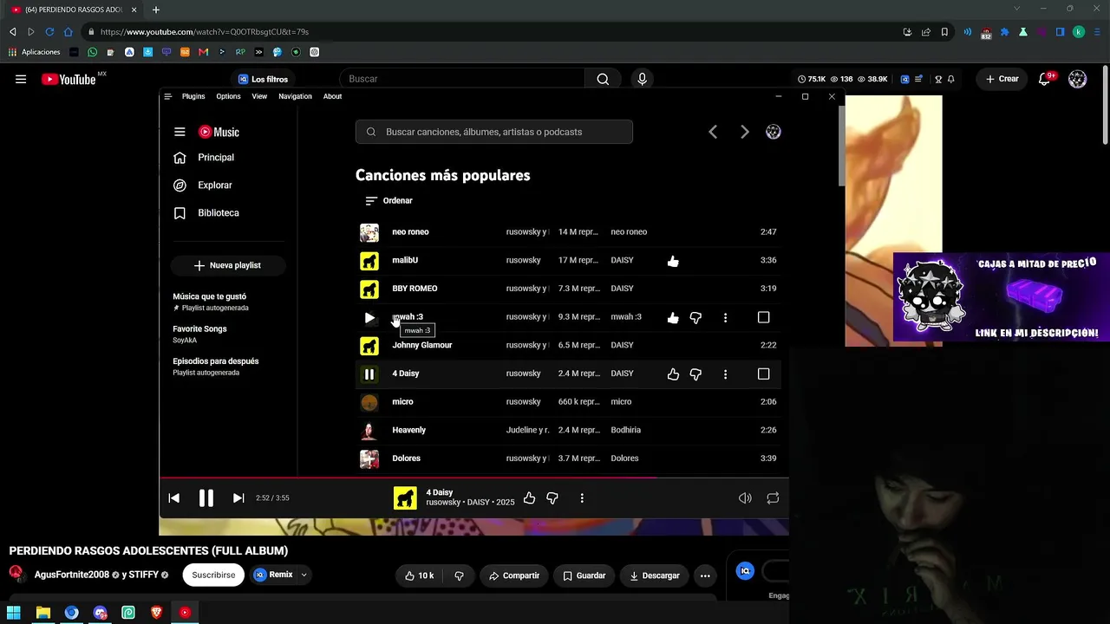1110x624 pixels.
Task: Select the mwah :3 row checkbox
Action: click(x=763, y=317)
